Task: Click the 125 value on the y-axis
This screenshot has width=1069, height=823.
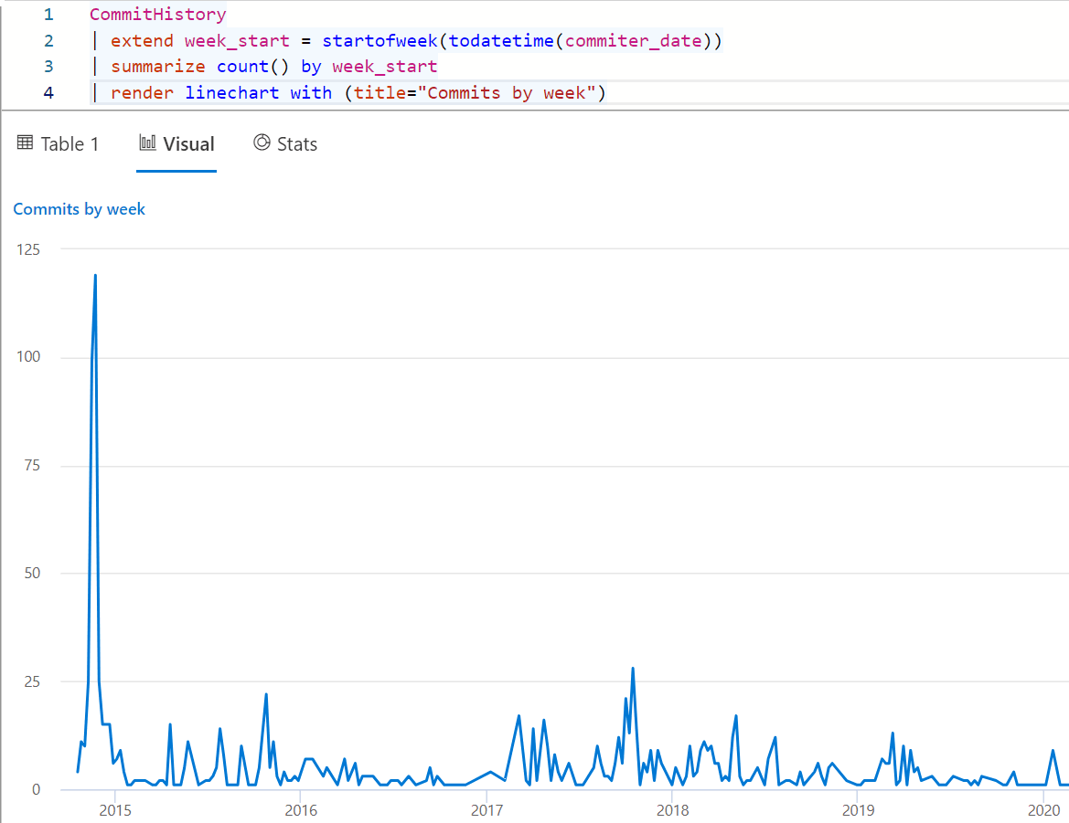Action: (28, 248)
